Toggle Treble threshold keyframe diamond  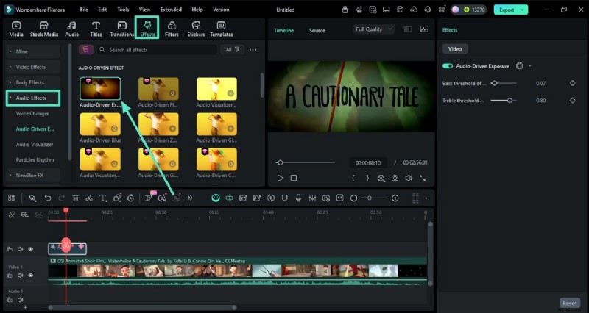(573, 101)
